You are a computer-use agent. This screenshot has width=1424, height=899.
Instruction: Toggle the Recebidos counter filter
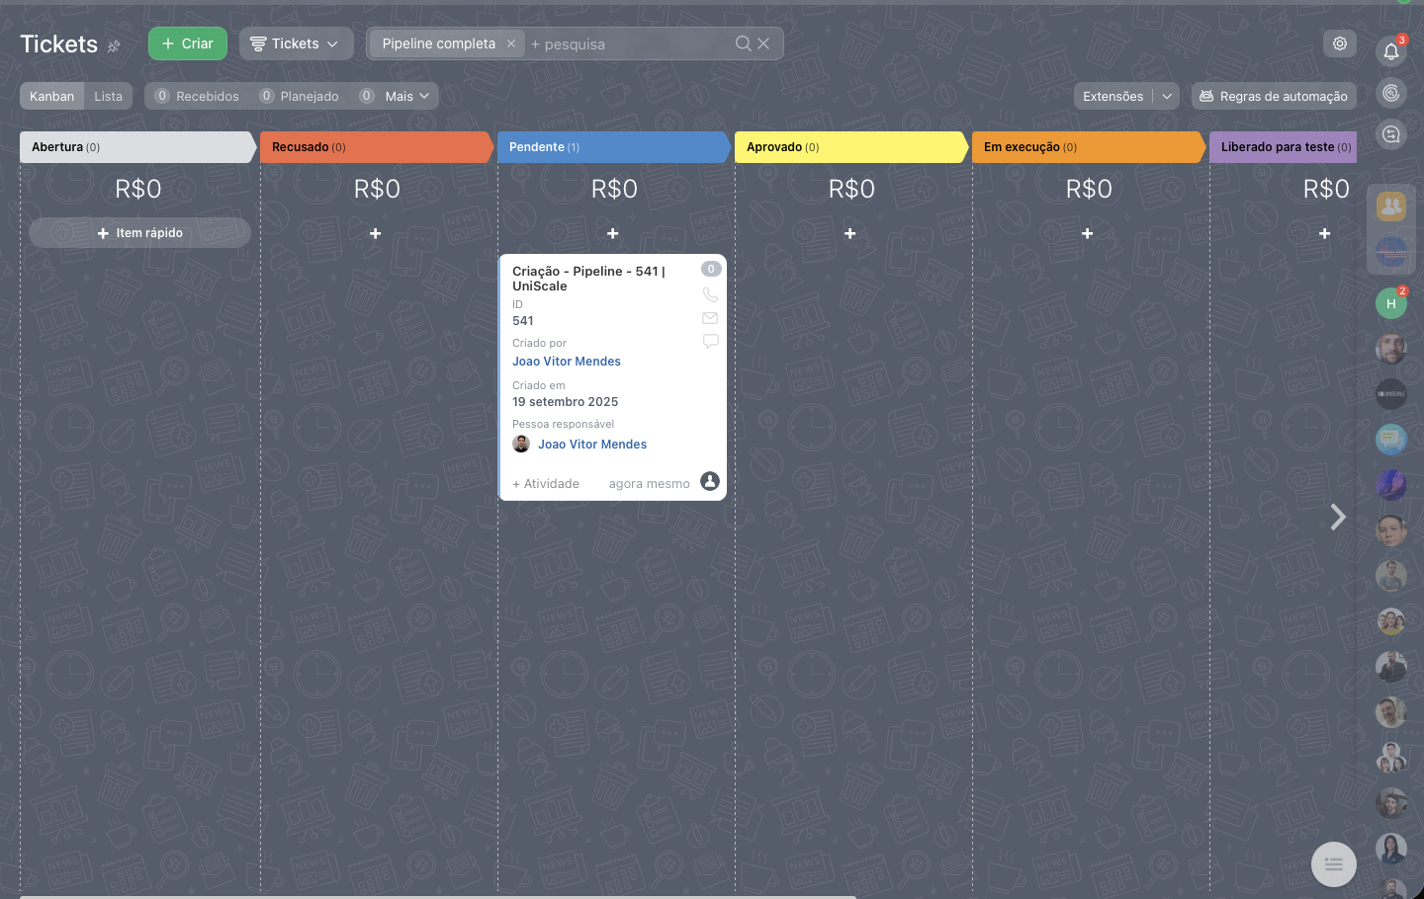pos(197,96)
